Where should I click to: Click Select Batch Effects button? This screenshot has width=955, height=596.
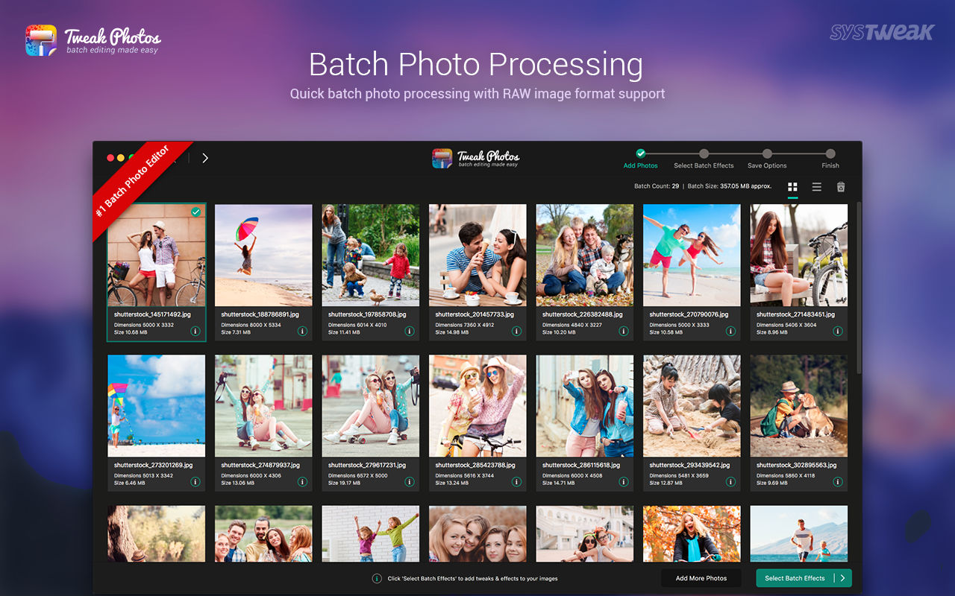point(795,578)
